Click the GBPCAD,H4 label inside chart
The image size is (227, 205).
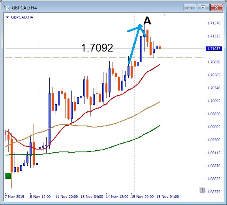click(22, 17)
